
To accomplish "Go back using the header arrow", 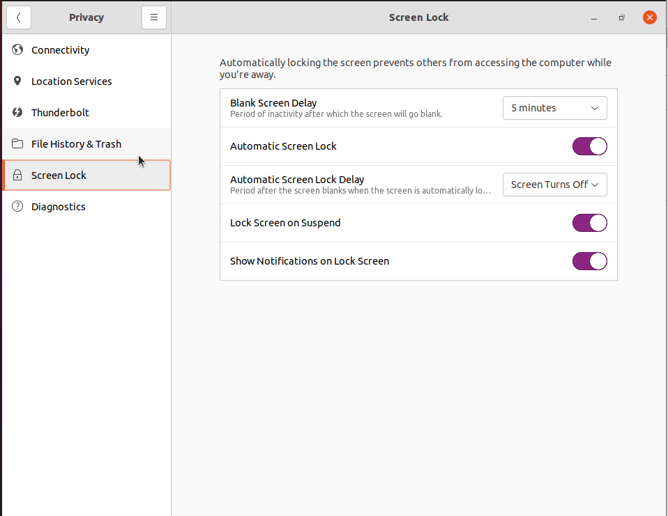I will [x=19, y=17].
